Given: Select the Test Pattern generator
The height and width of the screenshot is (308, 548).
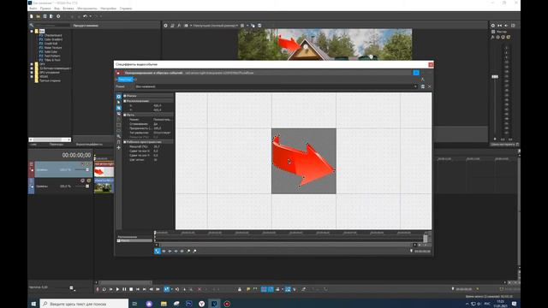Looking at the screenshot, I should point(52,56).
